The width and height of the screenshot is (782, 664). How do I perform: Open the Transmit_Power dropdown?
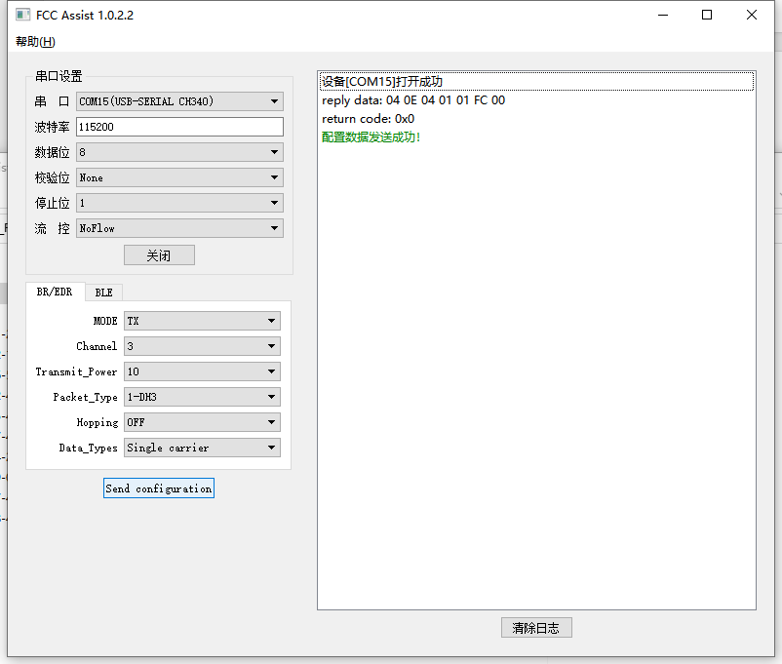202,371
